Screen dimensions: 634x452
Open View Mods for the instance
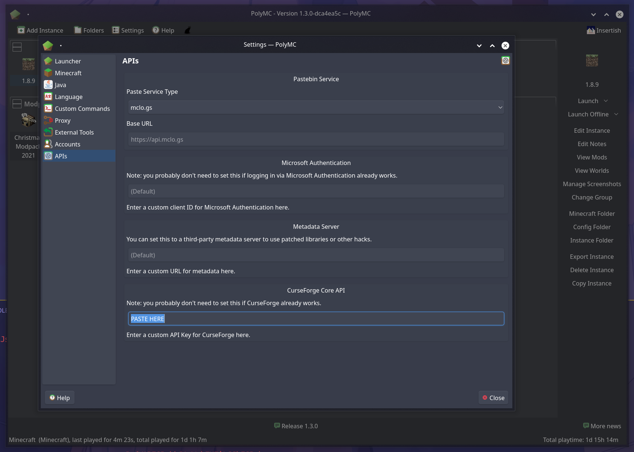tap(592, 157)
